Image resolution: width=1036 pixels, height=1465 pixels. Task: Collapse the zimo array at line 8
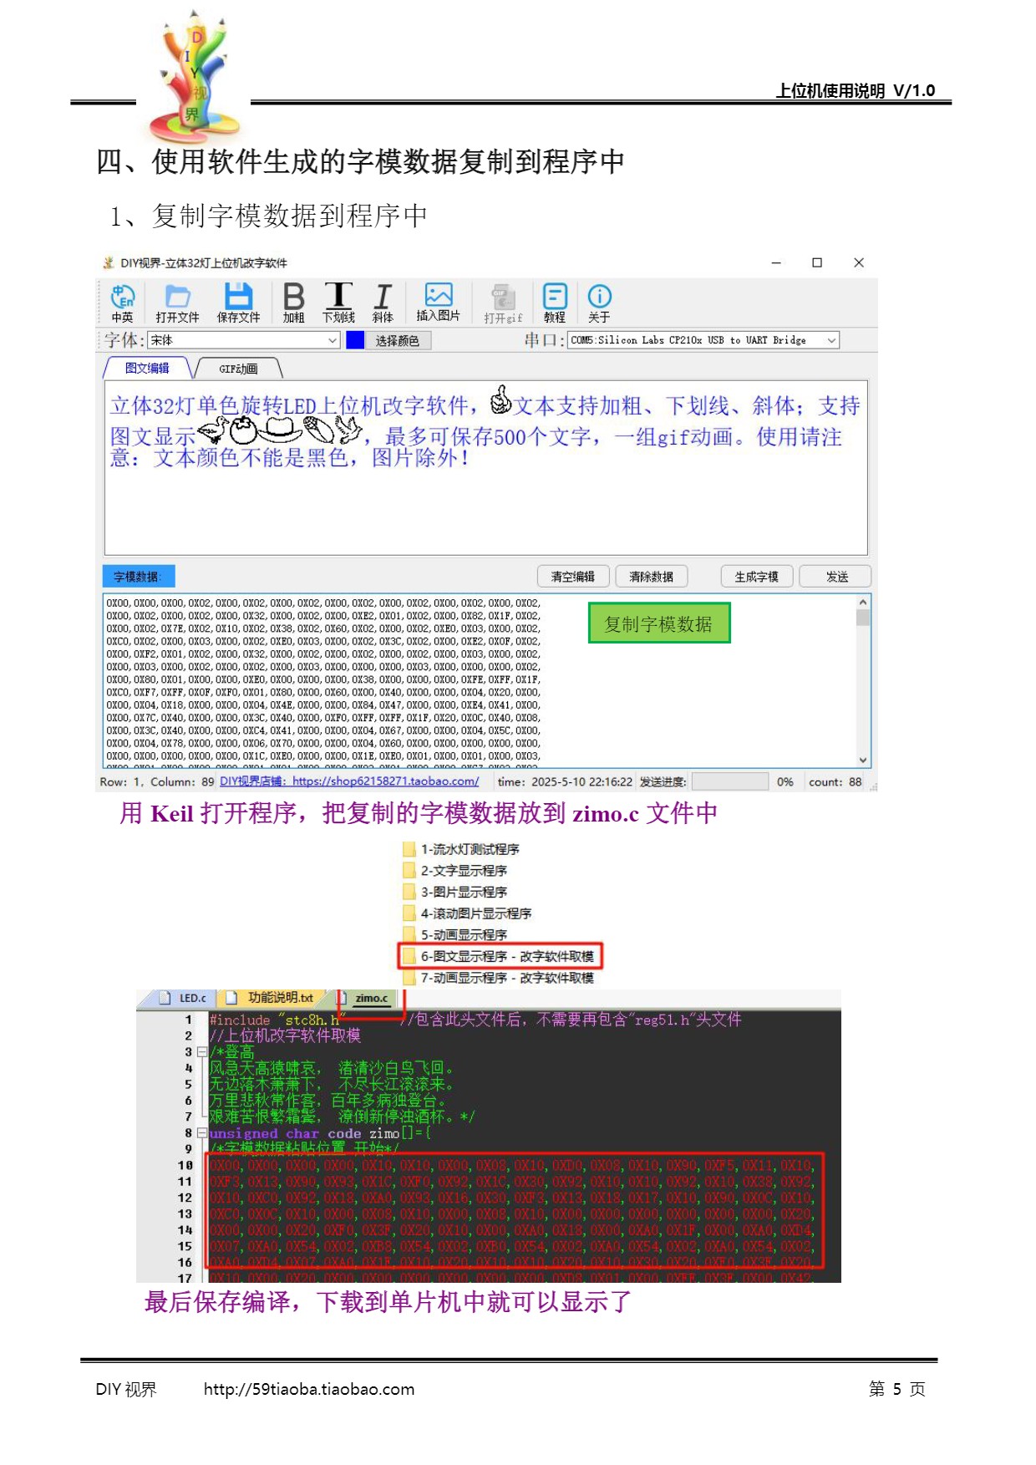click(x=201, y=1133)
